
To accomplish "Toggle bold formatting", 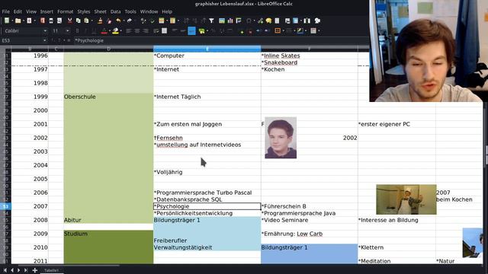I will (x=78, y=30).
